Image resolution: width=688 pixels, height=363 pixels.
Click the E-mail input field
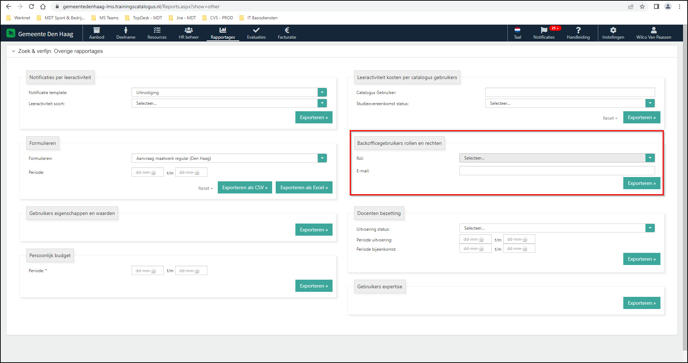tap(557, 171)
